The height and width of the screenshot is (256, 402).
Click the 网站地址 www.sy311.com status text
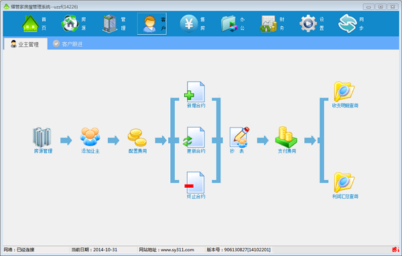[166, 250]
